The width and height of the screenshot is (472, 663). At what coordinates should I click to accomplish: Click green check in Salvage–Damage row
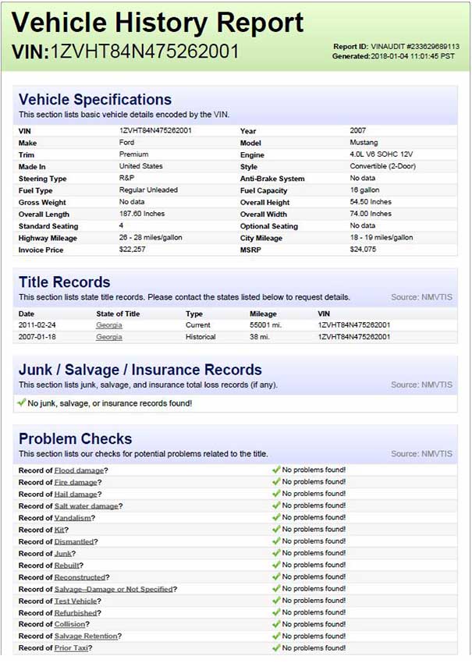point(276,588)
